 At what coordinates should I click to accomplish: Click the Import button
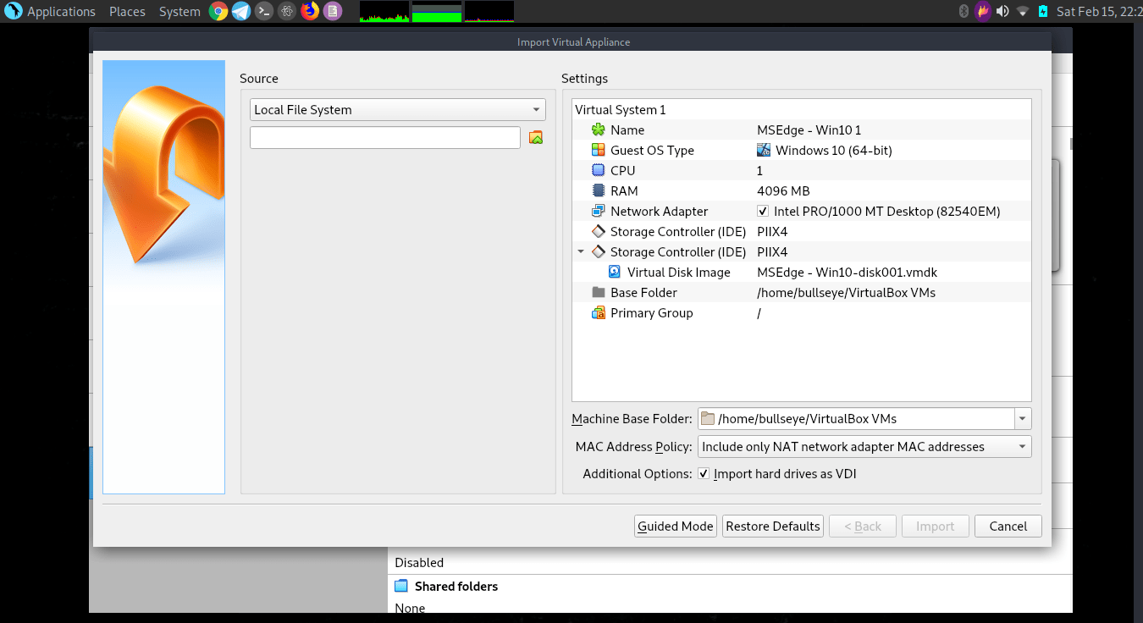[936, 526]
